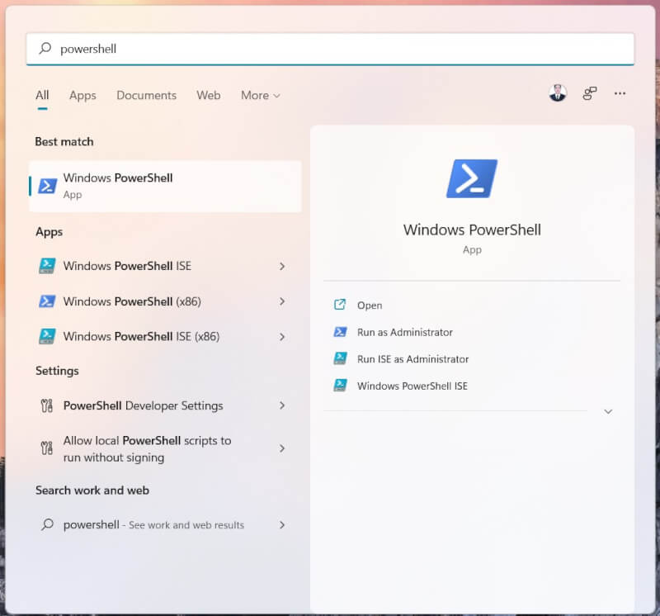Click the Windows PowerShell ISE app icon
The image size is (660, 616).
(x=47, y=266)
